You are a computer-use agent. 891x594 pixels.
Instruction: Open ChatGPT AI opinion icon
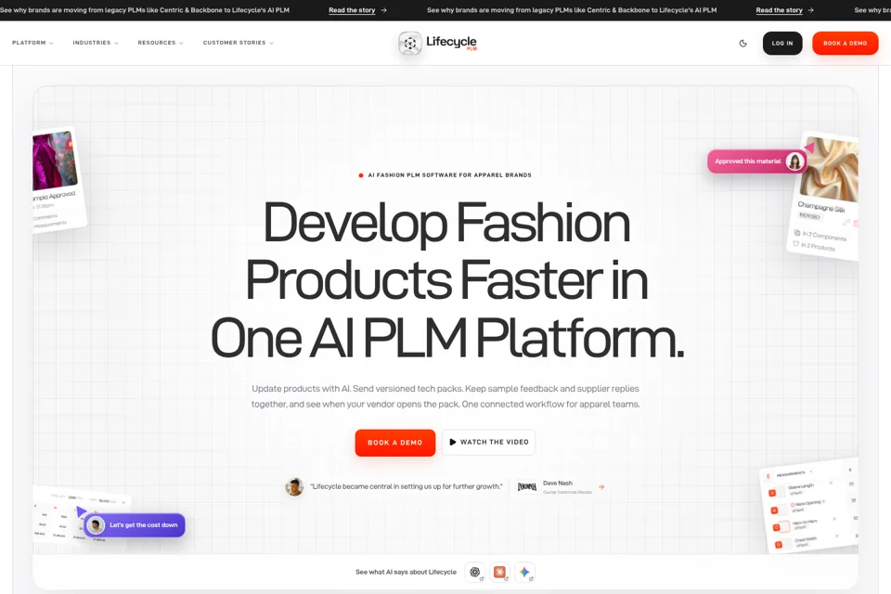pyautogui.click(x=475, y=572)
